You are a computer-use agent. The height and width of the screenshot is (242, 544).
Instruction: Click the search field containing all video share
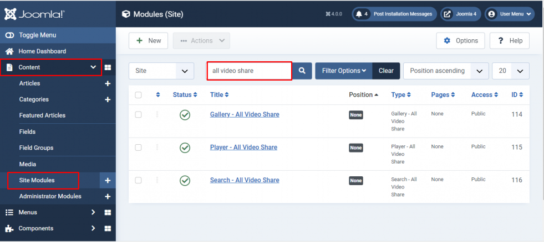click(250, 71)
